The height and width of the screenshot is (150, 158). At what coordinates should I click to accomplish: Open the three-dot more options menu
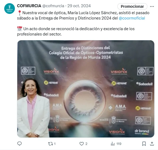pyautogui.click(x=152, y=6)
